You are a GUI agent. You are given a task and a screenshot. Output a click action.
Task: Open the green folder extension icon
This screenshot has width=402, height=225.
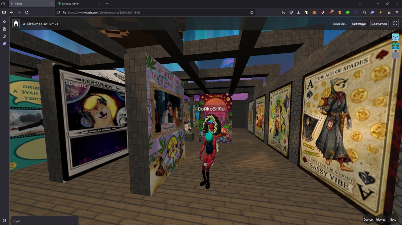pyautogui.click(x=348, y=13)
